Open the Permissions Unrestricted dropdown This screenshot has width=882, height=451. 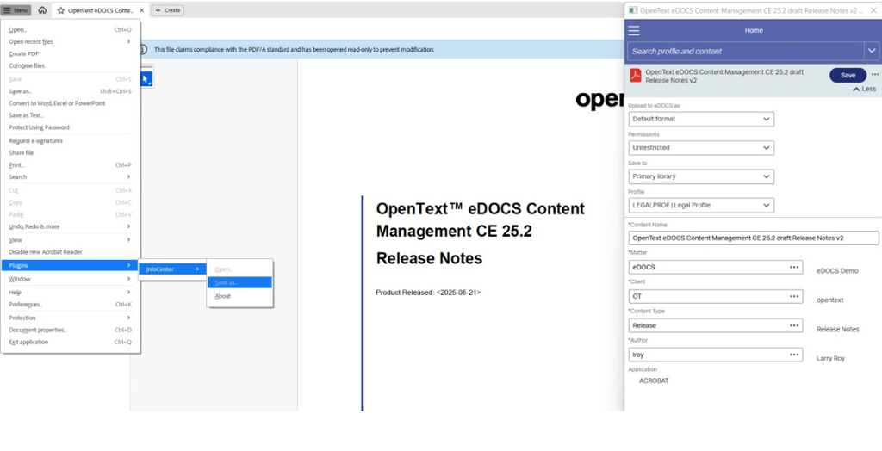[701, 148]
